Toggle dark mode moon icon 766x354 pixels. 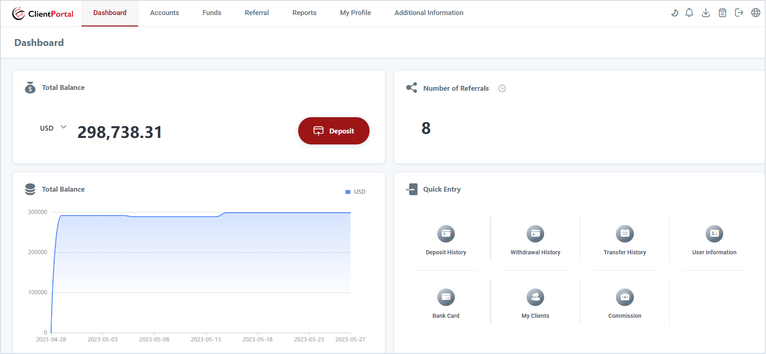click(675, 13)
